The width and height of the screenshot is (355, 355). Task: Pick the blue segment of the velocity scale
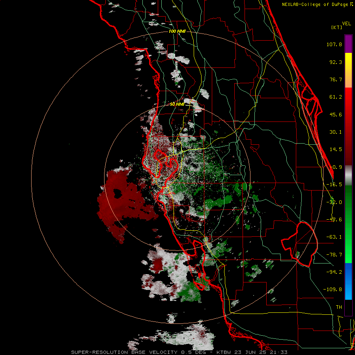[x=348, y=281]
